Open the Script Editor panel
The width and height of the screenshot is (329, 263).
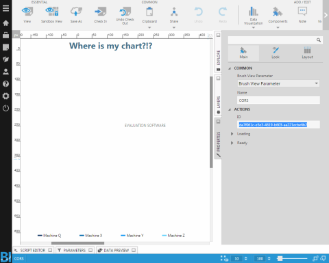[33, 250]
